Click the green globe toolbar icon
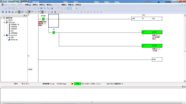186x104 pixels. [52, 12]
